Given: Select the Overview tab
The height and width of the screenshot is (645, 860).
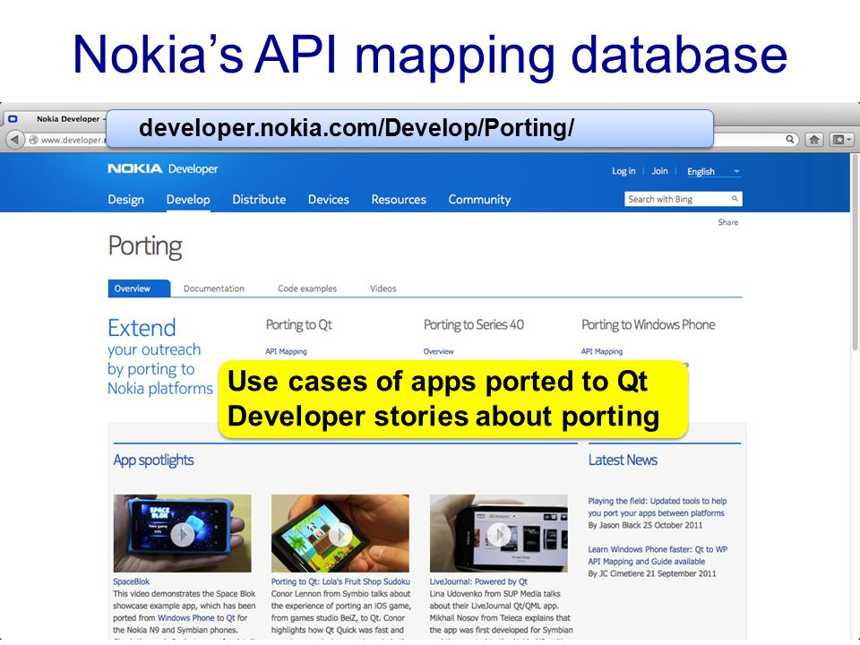Looking at the screenshot, I should [x=139, y=288].
